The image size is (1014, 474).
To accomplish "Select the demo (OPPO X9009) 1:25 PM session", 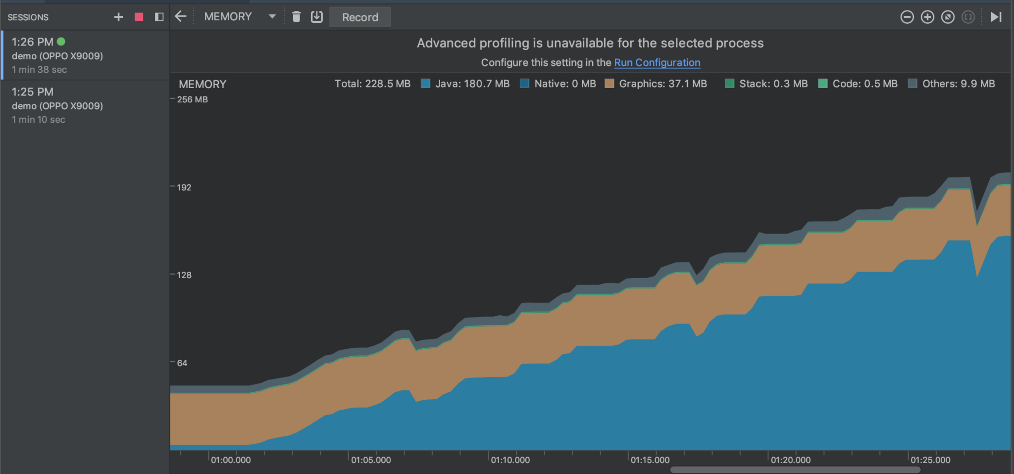I will pos(57,104).
